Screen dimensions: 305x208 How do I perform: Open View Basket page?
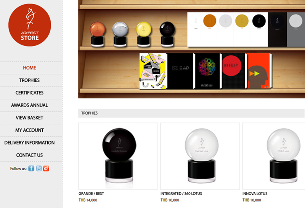tap(30, 118)
